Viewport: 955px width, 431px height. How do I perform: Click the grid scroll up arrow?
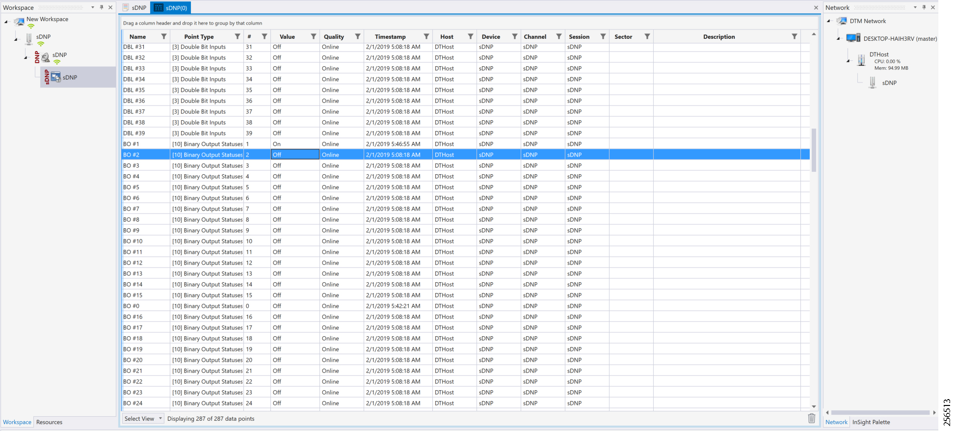click(x=814, y=34)
